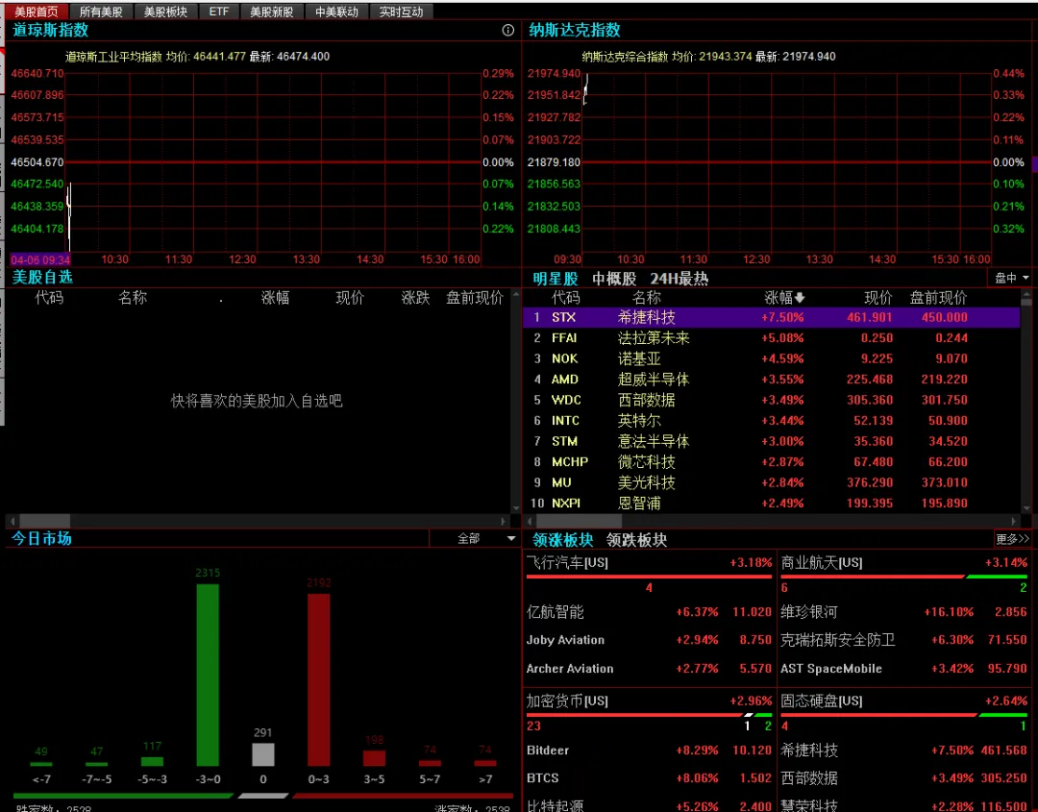
Task: Show the 24H最热 list
Action: (680, 279)
